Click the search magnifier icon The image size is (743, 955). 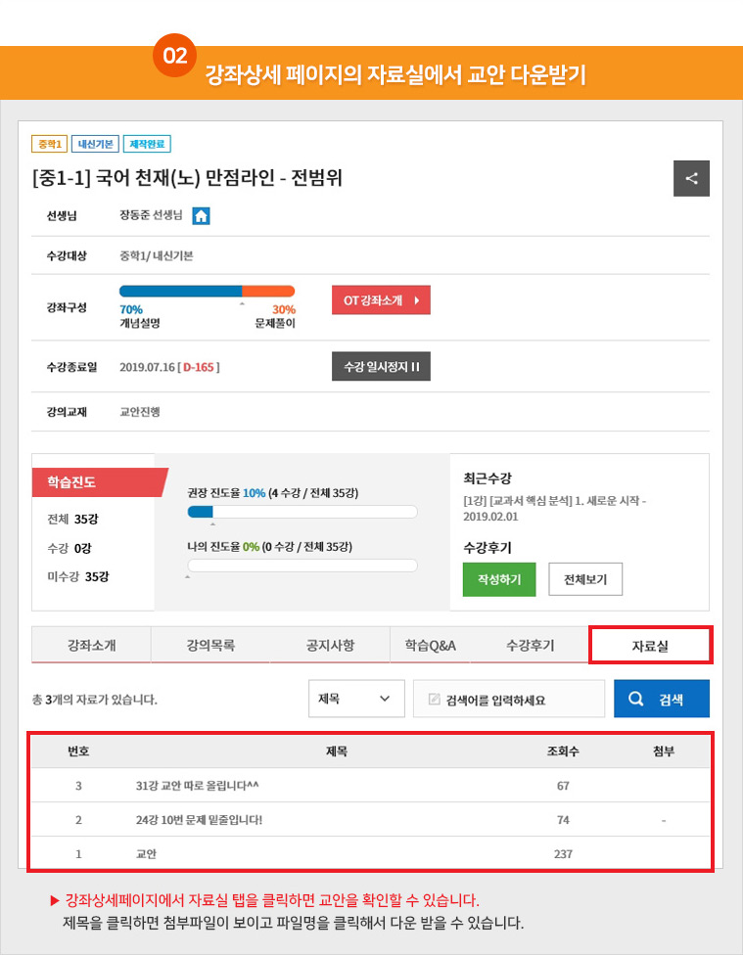[635, 699]
